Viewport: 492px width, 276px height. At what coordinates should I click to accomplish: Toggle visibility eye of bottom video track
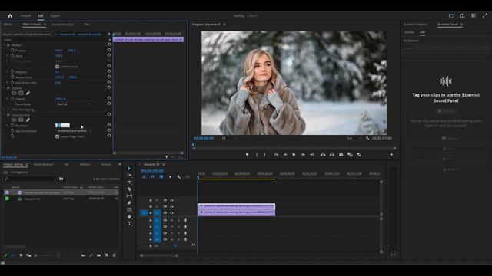click(171, 213)
